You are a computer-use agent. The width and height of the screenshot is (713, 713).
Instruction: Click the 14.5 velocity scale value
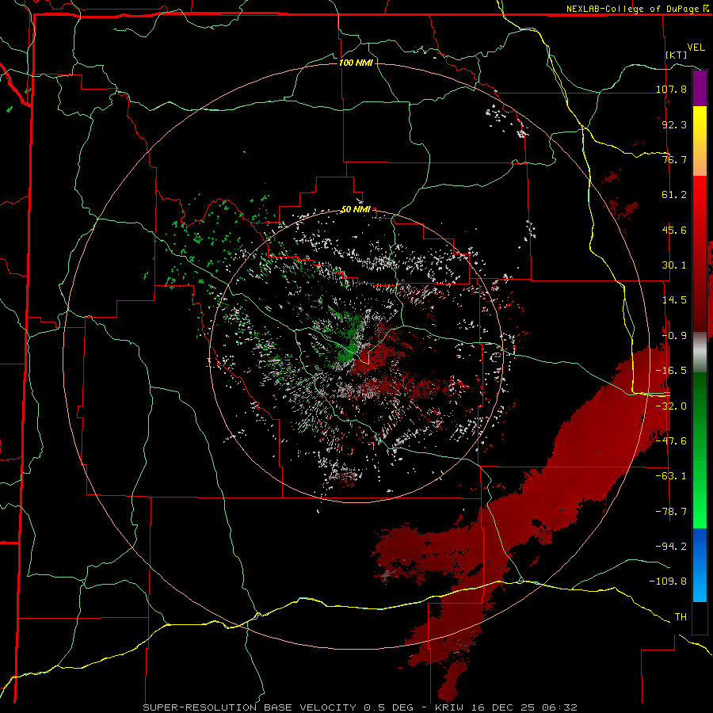674,300
